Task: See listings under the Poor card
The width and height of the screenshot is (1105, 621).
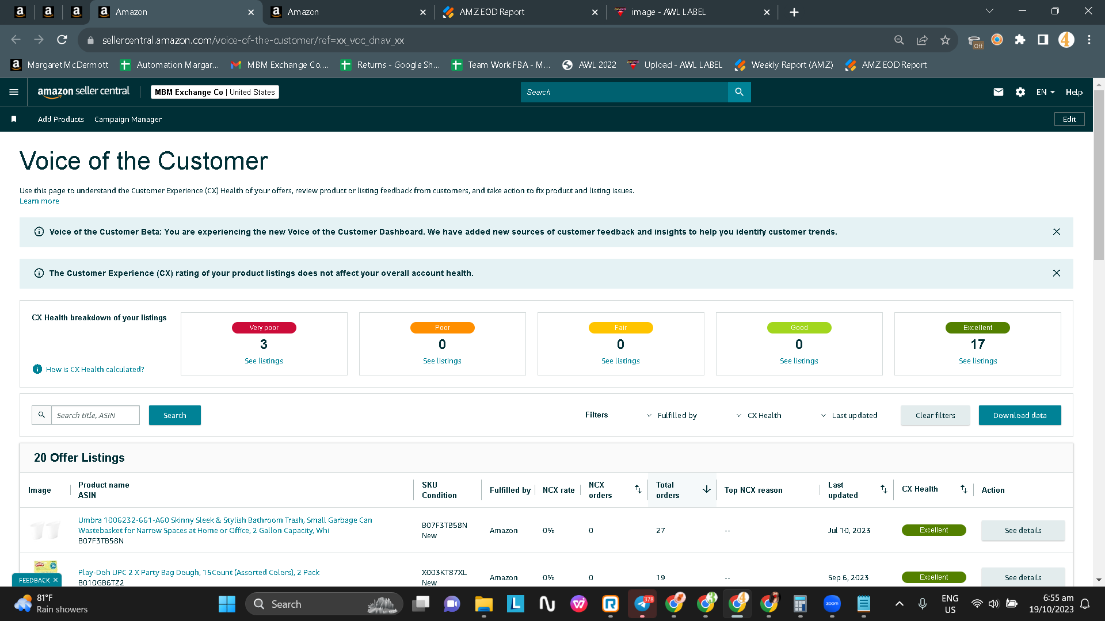Action: (x=442, y=361)
